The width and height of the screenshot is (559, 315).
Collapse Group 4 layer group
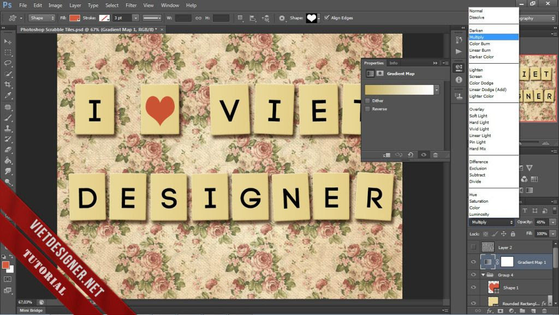click(x=483, y=275)
